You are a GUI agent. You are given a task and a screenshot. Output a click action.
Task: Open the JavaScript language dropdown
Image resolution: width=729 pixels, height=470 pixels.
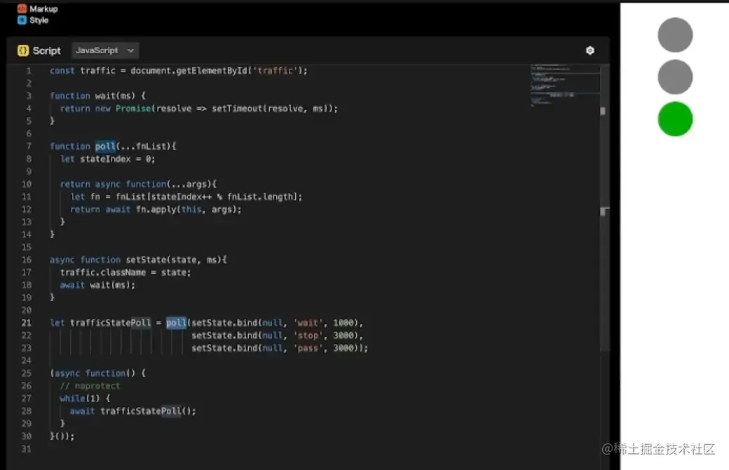(x=105, y=50)
